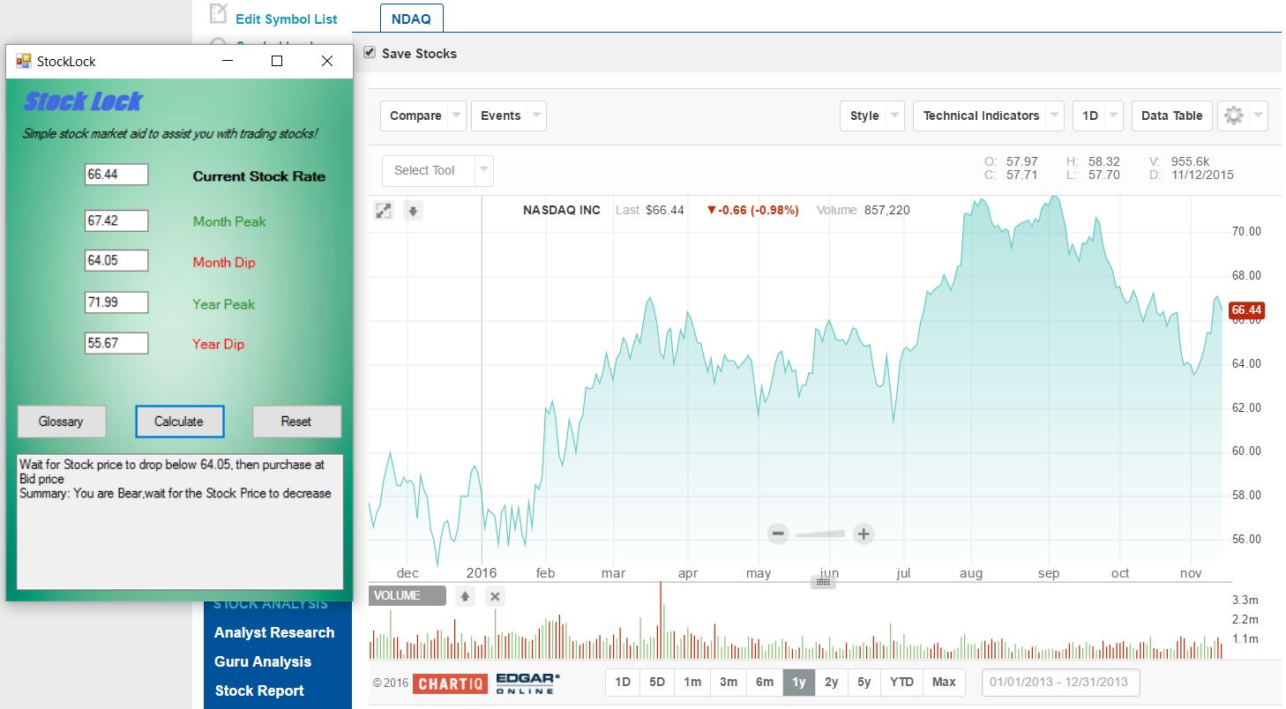
Task: Open the Stock Report link
Action: [x=259, y=690]
